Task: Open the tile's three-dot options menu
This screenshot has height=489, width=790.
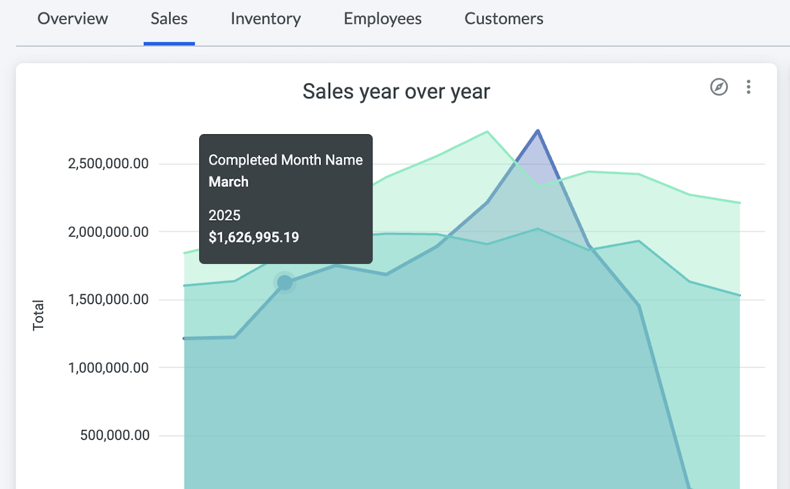Action: pyautogui.click(x=749, y=87)
